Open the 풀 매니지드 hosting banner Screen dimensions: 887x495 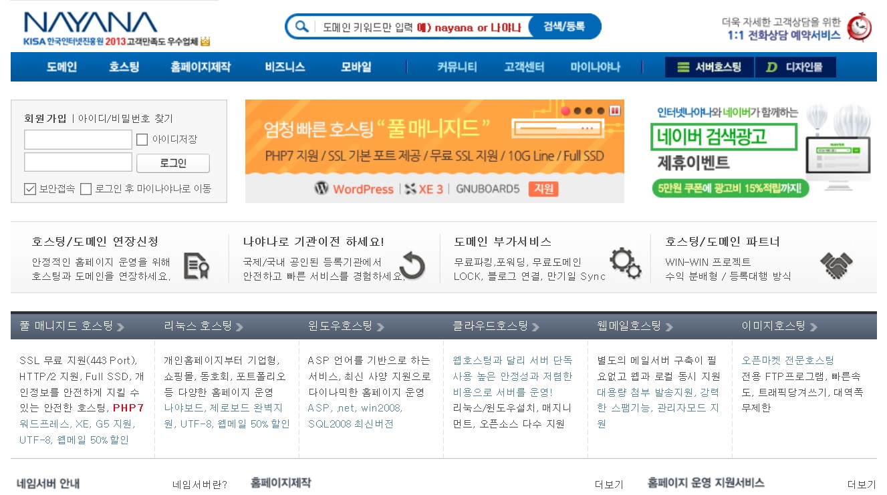pos(434,151)
